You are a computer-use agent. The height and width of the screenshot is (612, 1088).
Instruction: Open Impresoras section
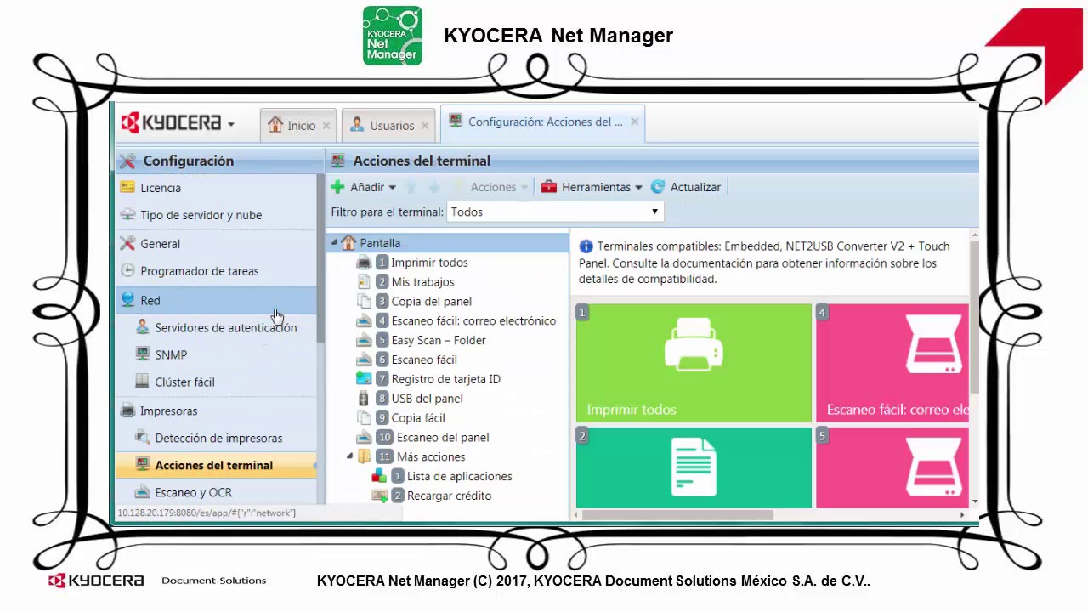pyautogui.click(x=217, y=411)
